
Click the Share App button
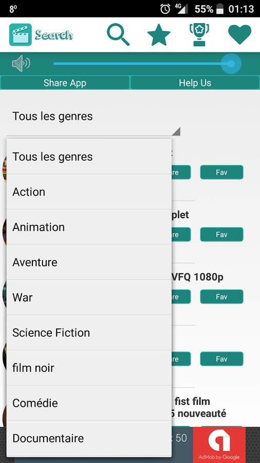pyautogui.click(x=65, y=83)
